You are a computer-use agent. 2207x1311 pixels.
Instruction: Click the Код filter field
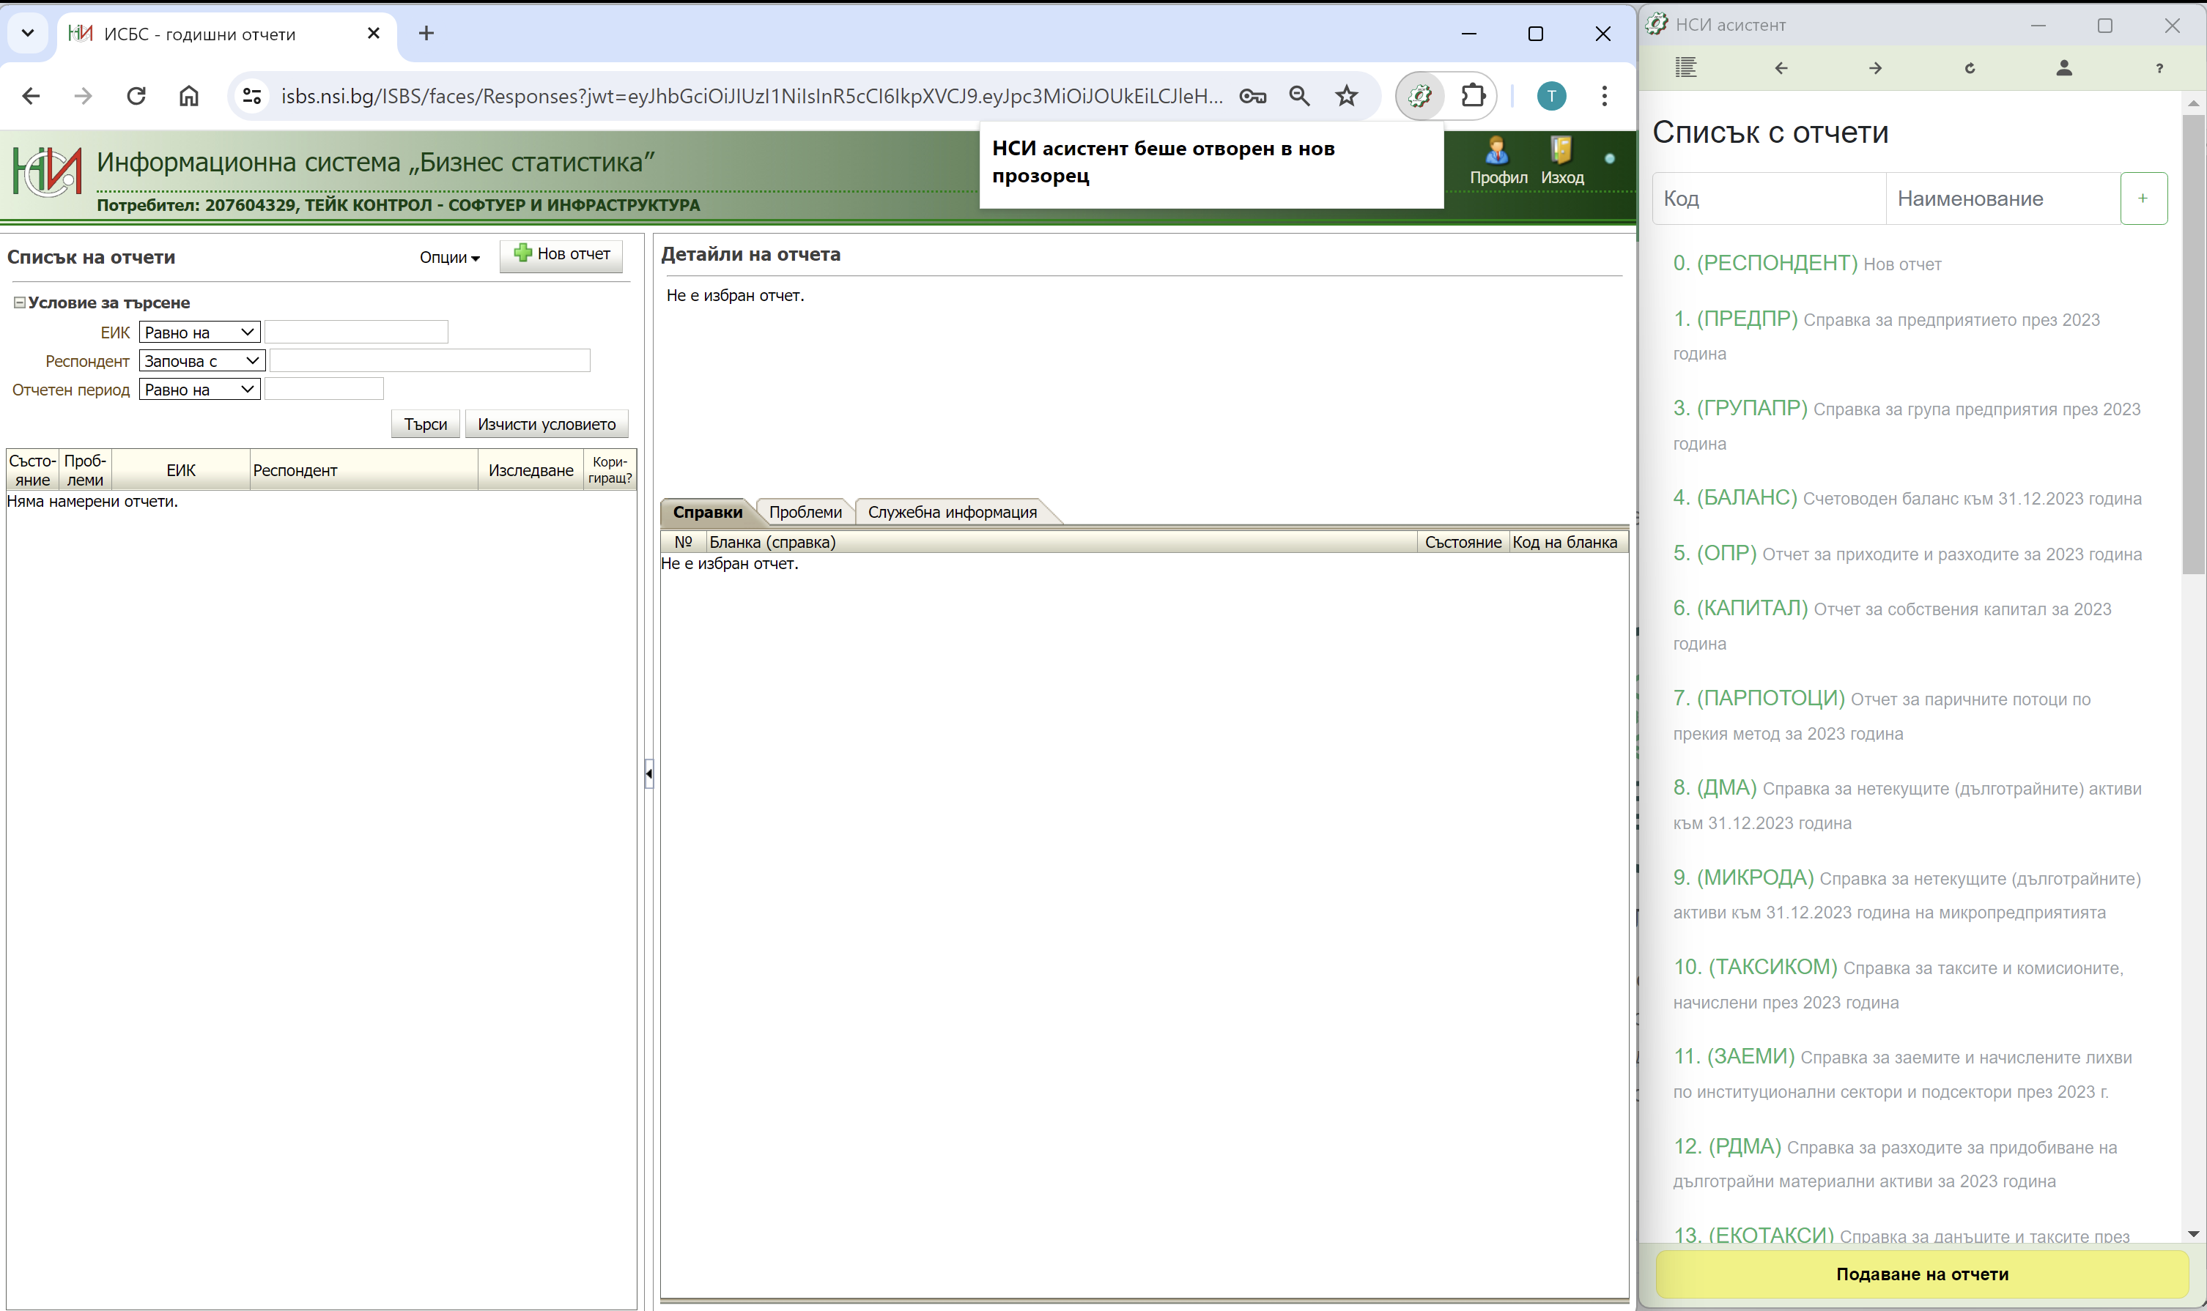tap(1769, 198)
